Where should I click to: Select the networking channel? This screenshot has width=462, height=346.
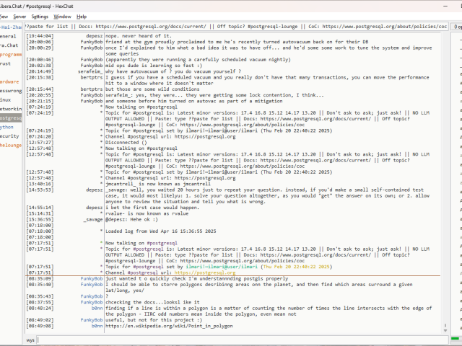tap(10, 109)
